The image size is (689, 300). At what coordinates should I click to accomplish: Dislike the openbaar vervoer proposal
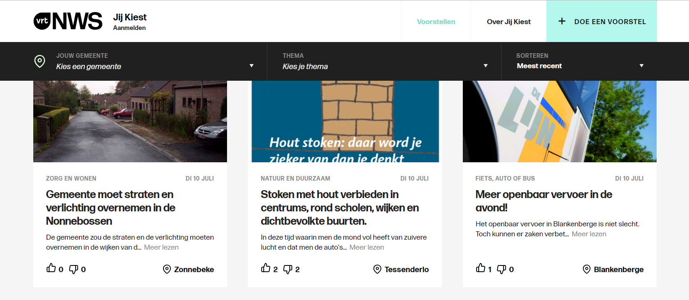point(501,269)
